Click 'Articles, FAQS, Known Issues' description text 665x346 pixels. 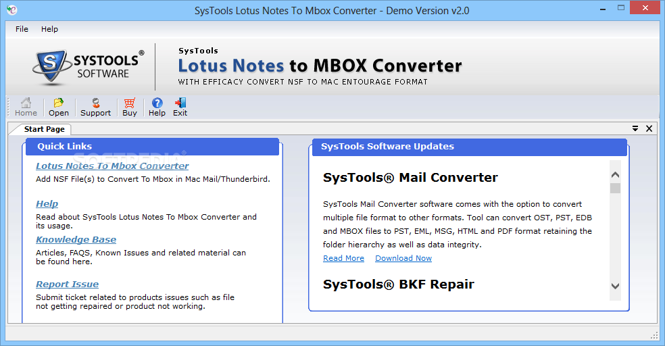(141, 257)
